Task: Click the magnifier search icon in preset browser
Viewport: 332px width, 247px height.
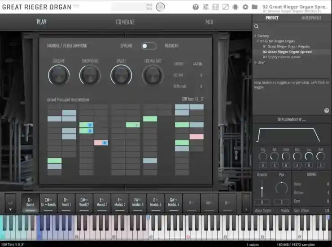Action: [257, 26]
